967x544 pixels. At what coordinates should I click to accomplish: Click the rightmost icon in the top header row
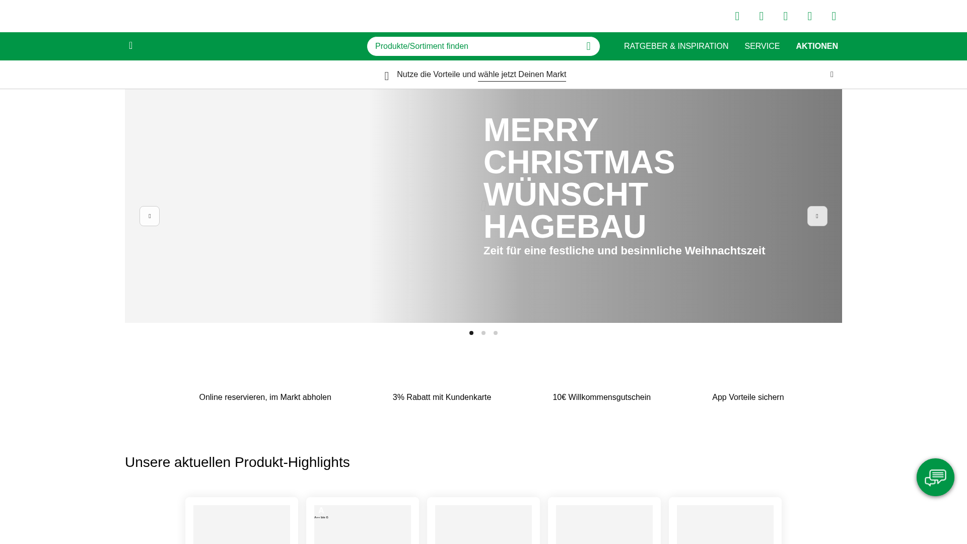coord(834,16)
